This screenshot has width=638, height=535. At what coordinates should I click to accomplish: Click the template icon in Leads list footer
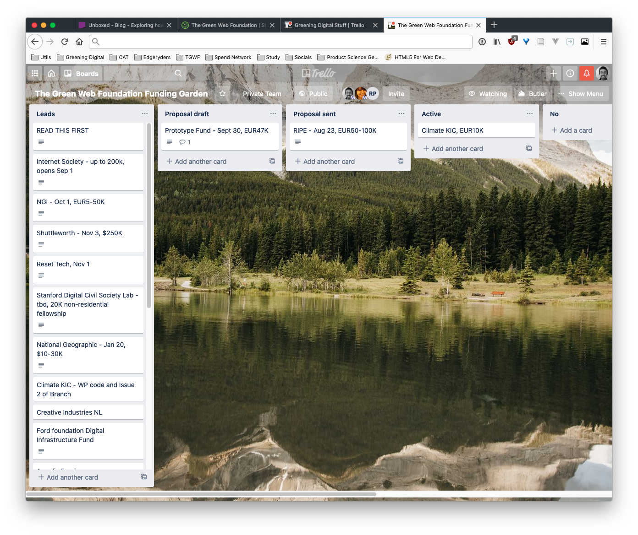coord(144,477)
